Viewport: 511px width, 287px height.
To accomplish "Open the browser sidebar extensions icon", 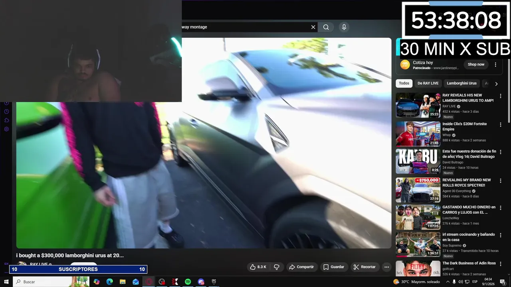I will (6, 120).
